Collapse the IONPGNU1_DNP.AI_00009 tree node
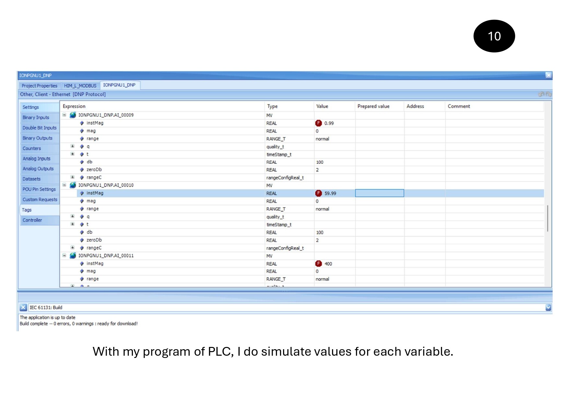This screenshot has height=402, width=569. point(64,115)
